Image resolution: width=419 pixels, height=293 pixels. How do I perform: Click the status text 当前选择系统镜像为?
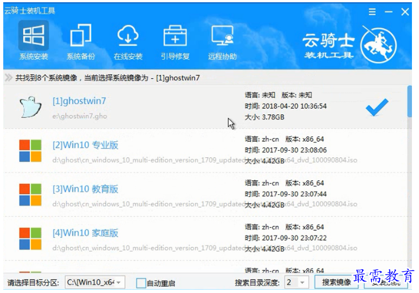(116, 78)
